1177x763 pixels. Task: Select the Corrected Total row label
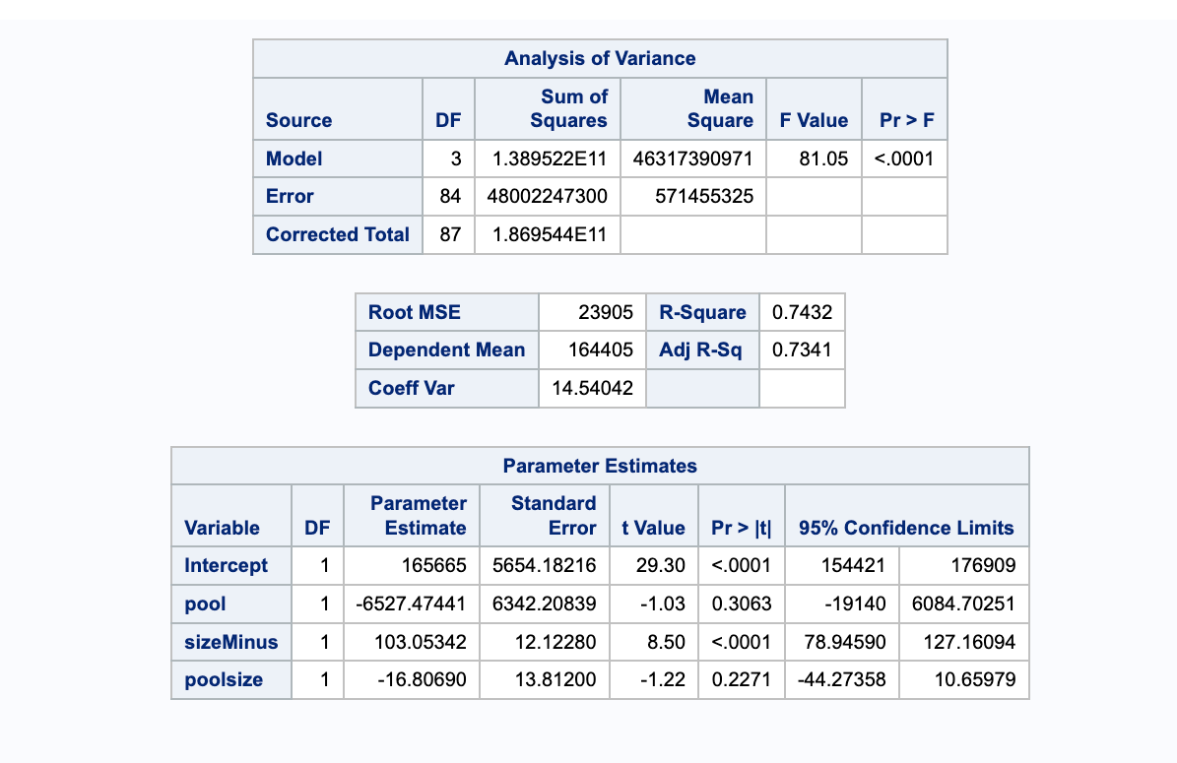coord(337,234)
